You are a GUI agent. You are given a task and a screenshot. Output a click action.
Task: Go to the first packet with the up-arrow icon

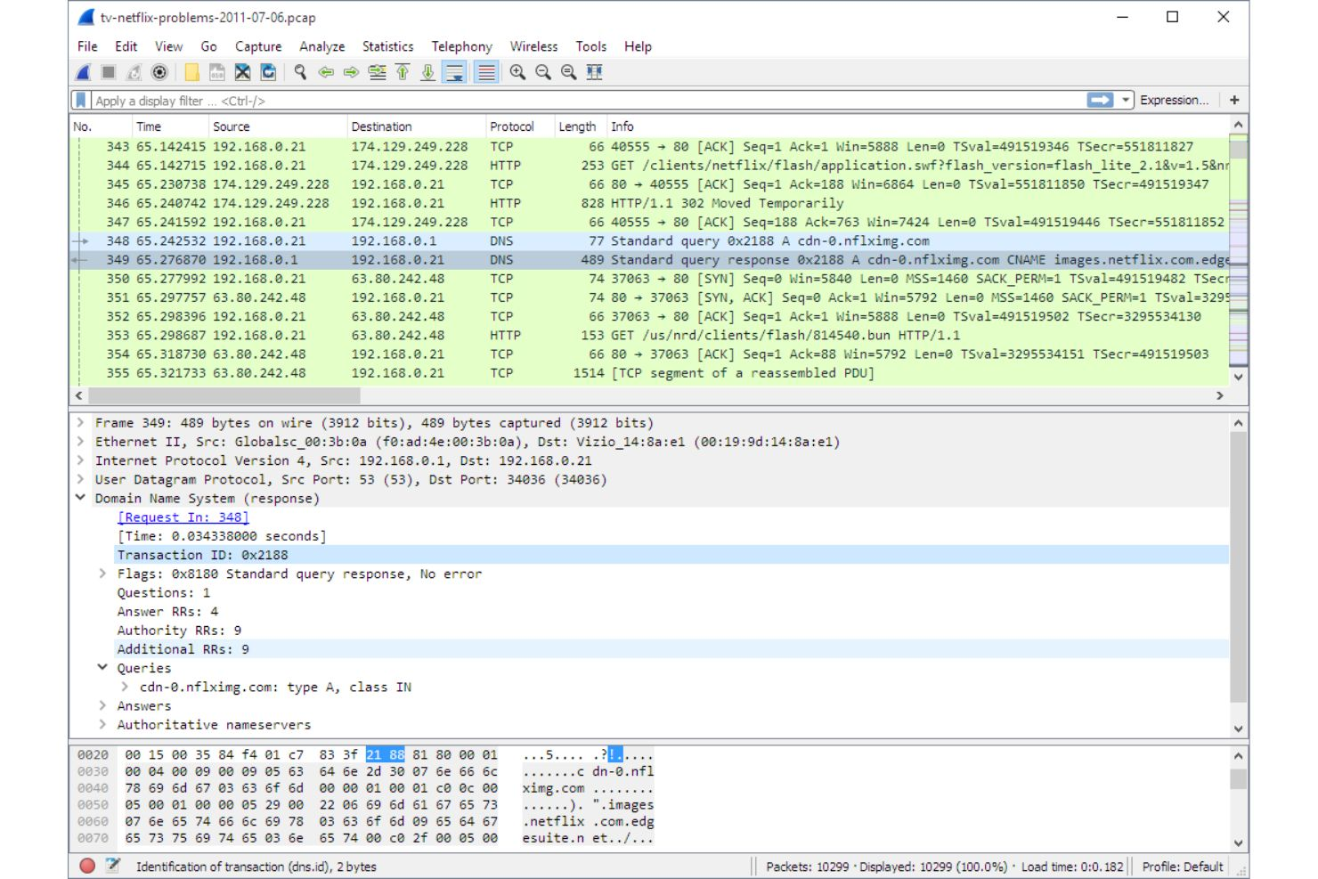(x=403, y=73)
